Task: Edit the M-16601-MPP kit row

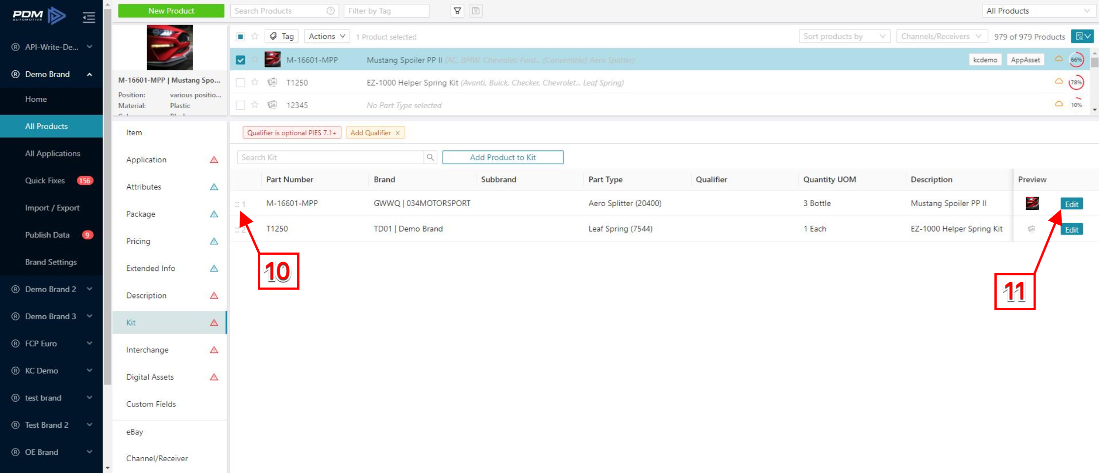Action: tap(1071, 204)
